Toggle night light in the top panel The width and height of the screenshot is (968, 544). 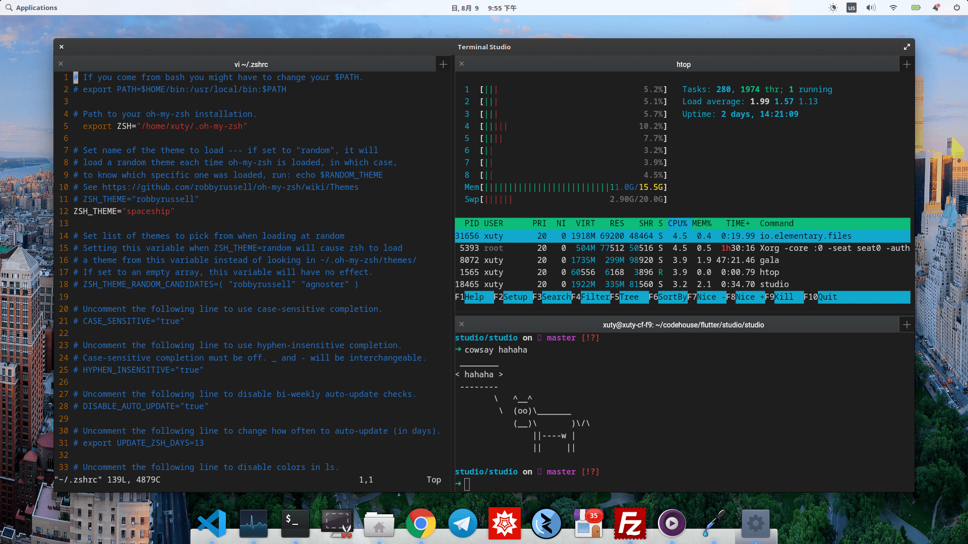point(833,8)
